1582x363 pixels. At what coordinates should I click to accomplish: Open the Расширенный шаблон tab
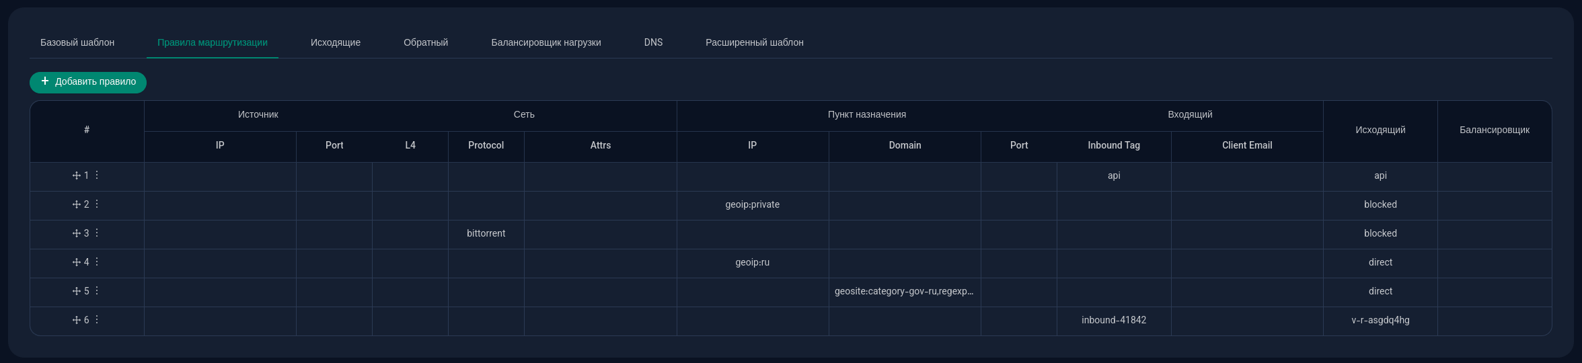pyautogui.click(x=755, y=42)
